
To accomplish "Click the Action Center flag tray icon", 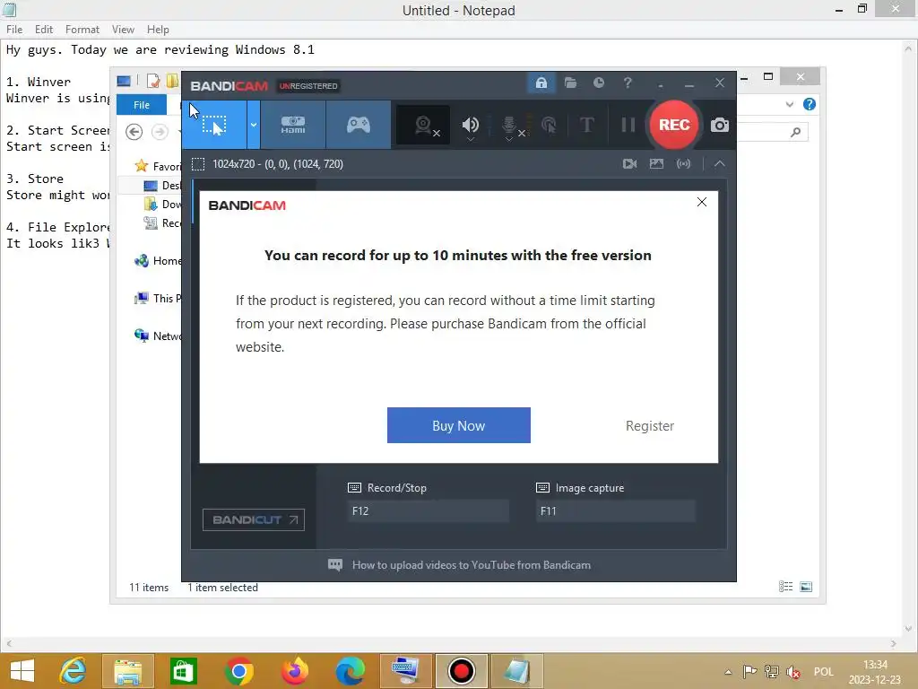I will 749,672.
